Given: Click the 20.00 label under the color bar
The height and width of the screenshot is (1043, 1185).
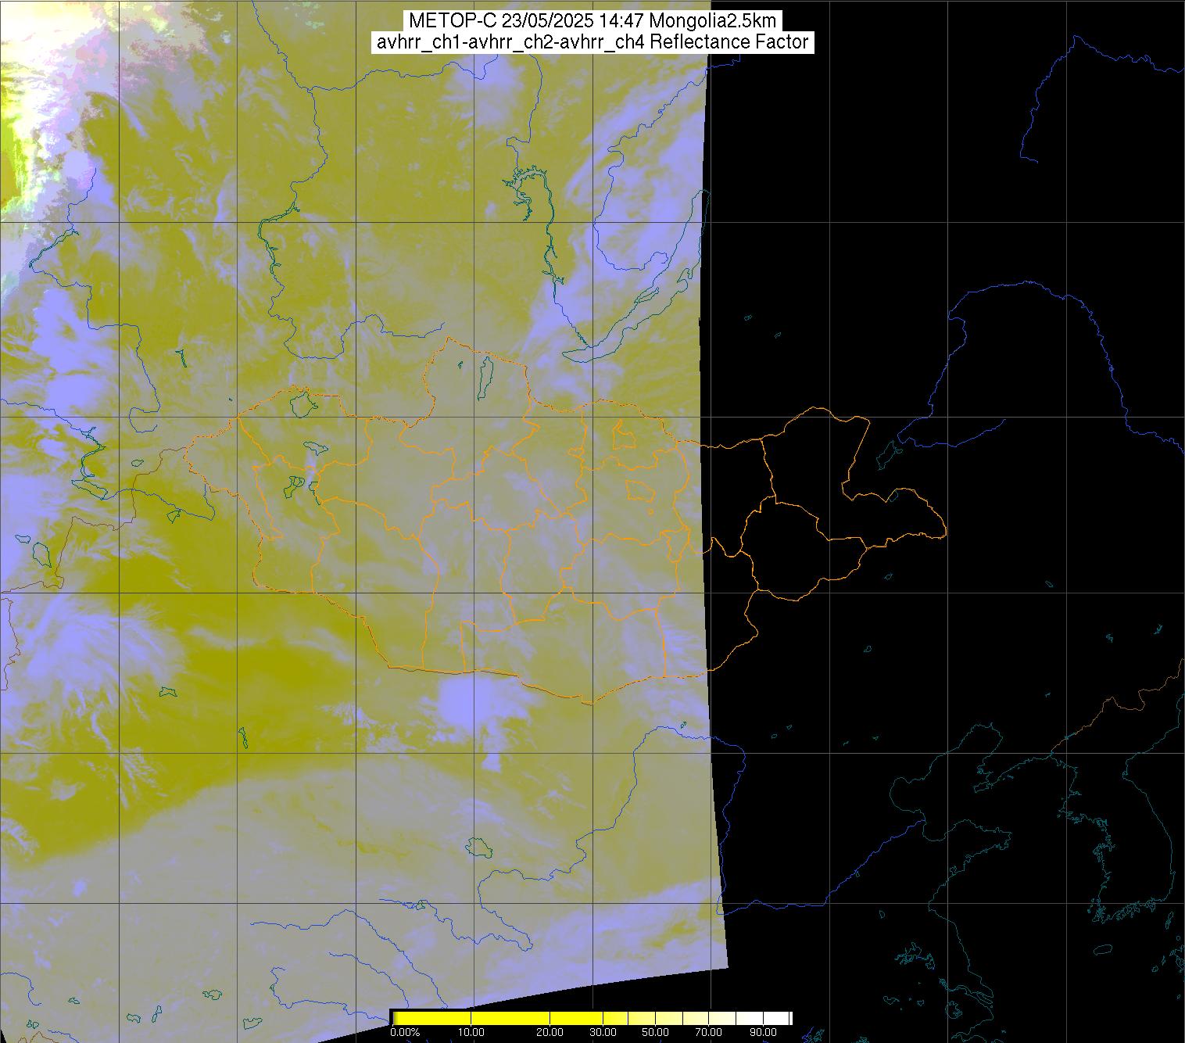Looking at the screenshot, I should pyautogui.click(x=550, y=1032).
